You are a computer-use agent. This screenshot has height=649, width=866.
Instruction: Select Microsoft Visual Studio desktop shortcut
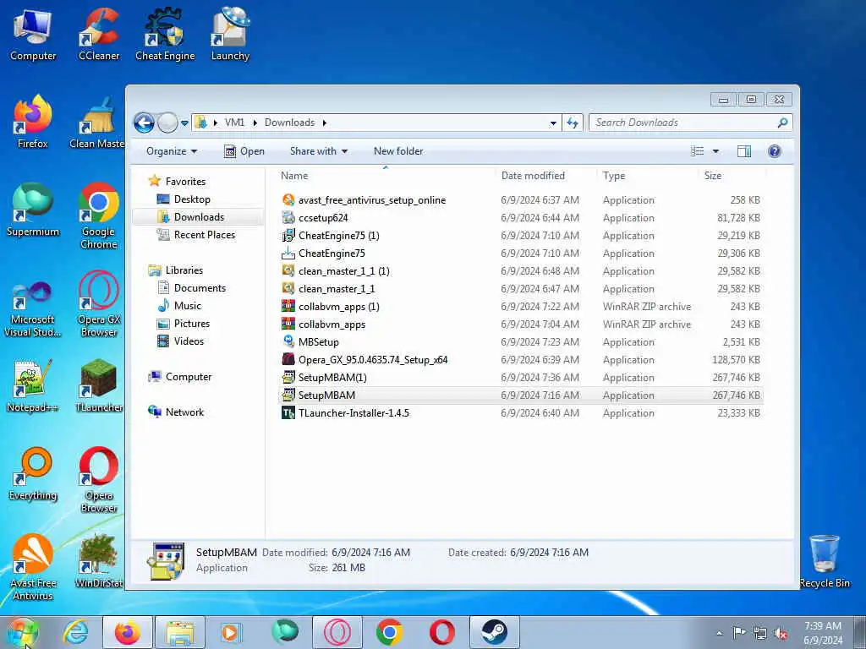click(33, 309)
